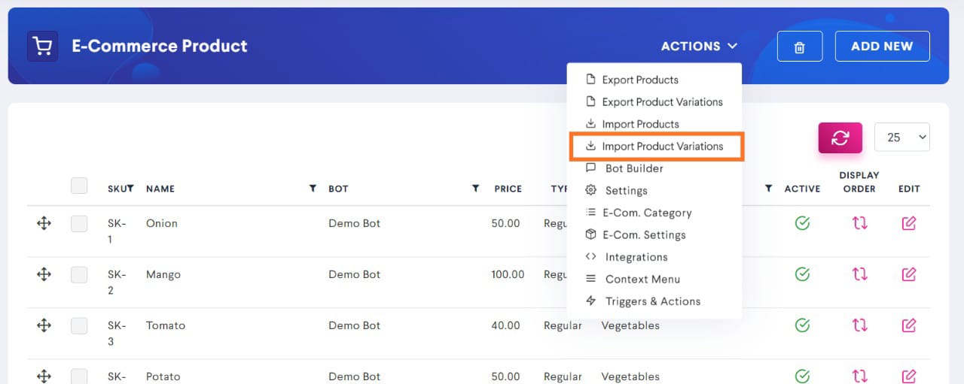Click the shopping cart icon in header
This screenshot has height=384, width=964.
pyautogui.click(x=43, y=47)
